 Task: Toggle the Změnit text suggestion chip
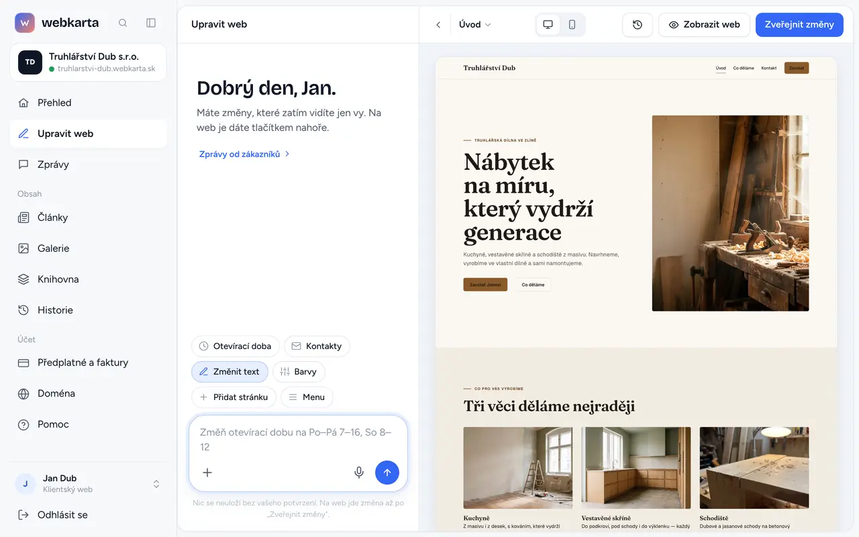[230, 372]
